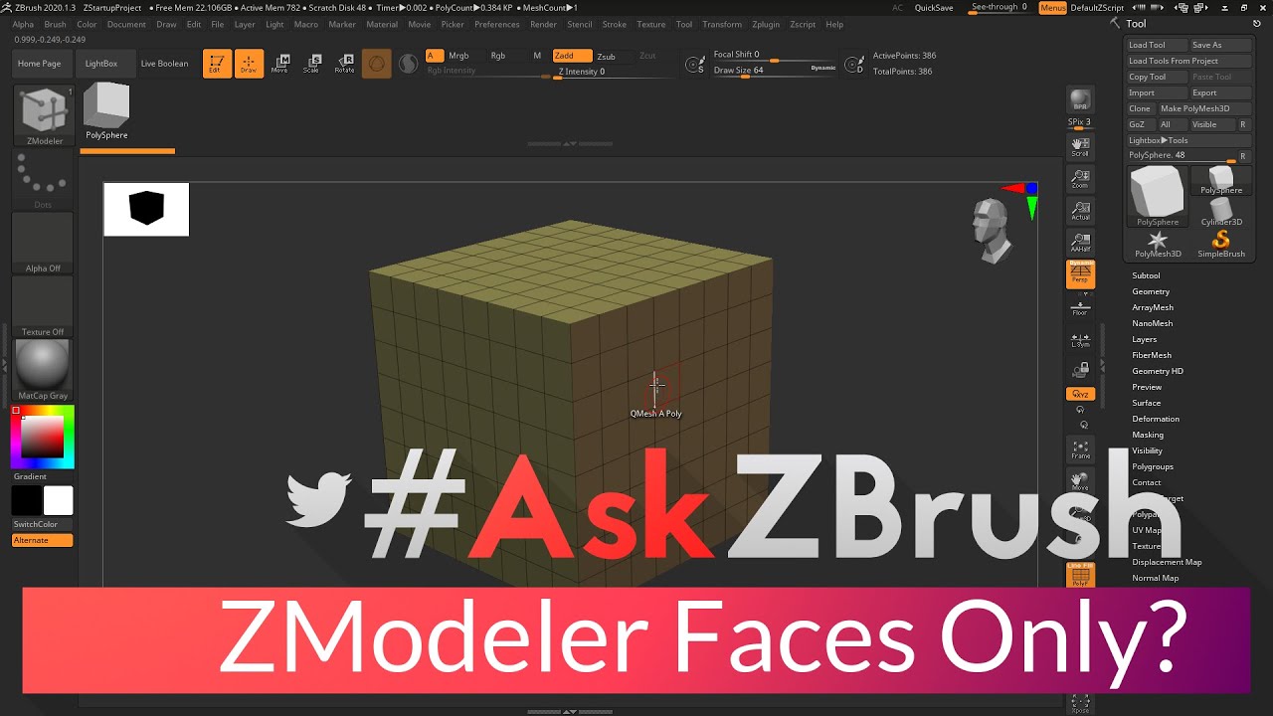Screen dimensions: 1273x716
Task: Click the Texture Off thumbnail slot
Action: coord(43,306)
